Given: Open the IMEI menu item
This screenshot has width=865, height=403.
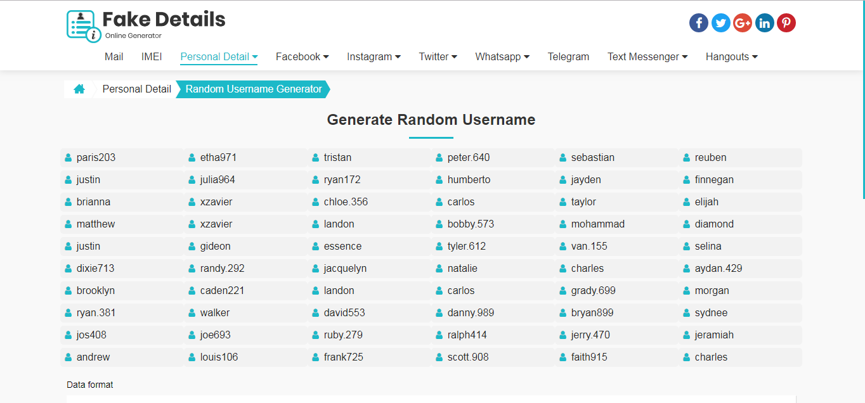Looking at the screenshot, I should (152, 56).
